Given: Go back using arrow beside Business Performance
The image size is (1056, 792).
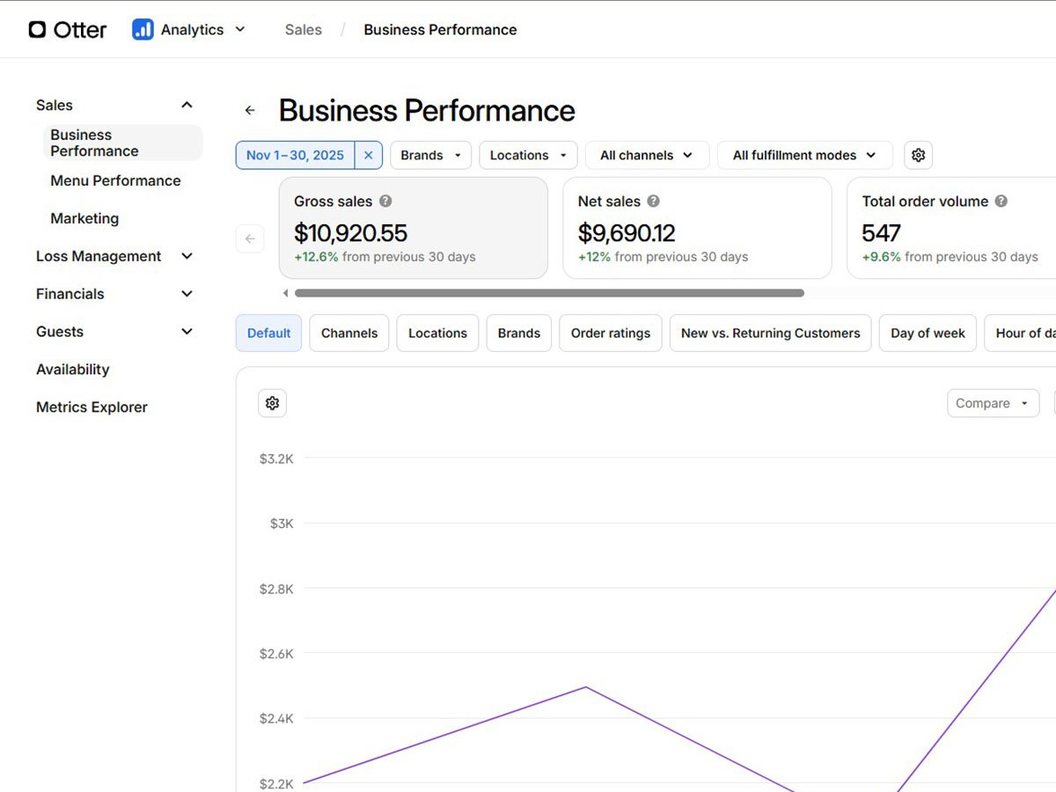Looking at the screenshot, I should (250, 111).
